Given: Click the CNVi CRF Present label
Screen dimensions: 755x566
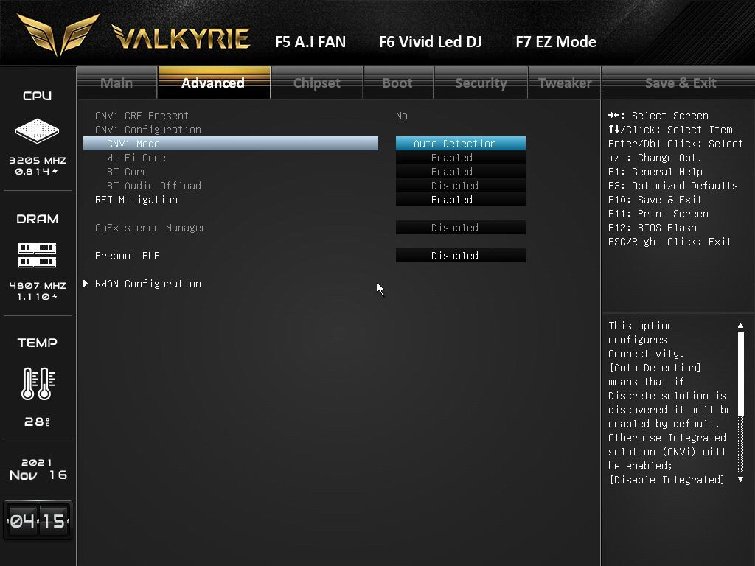Looking at the screenshot, I should tap(142, 116).
